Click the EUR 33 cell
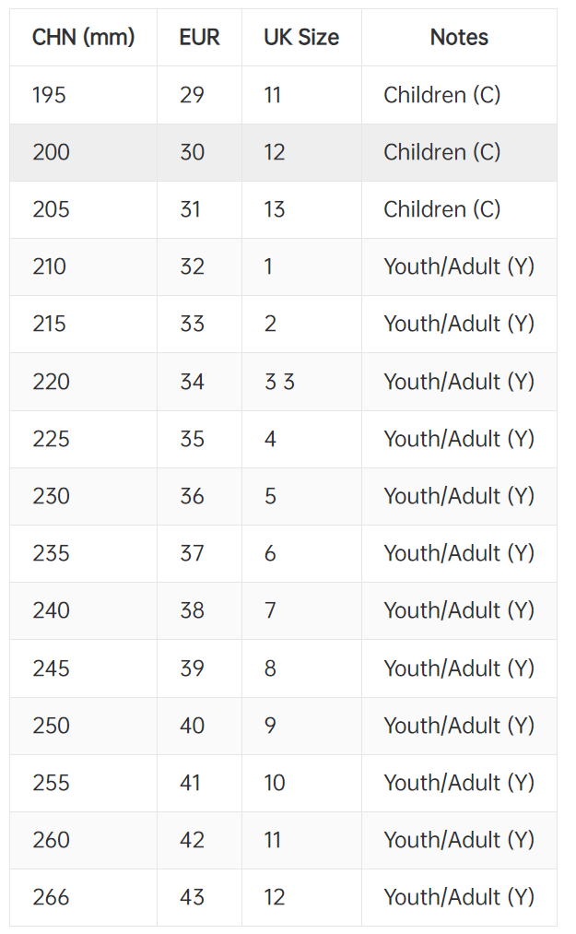Viewport: 576px width, 934px height. [x=192, y=324]
